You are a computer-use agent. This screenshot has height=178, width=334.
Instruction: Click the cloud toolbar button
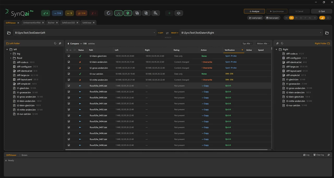click(178, 13)
